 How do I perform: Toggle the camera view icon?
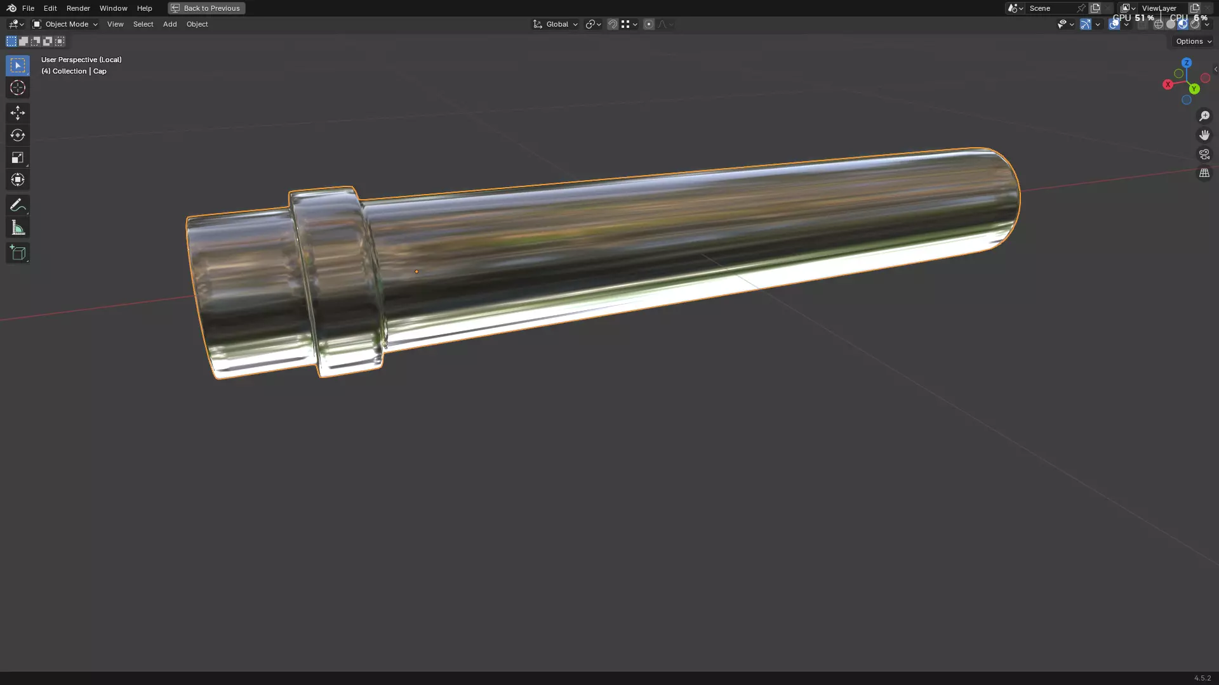(x=1204, y=154)
